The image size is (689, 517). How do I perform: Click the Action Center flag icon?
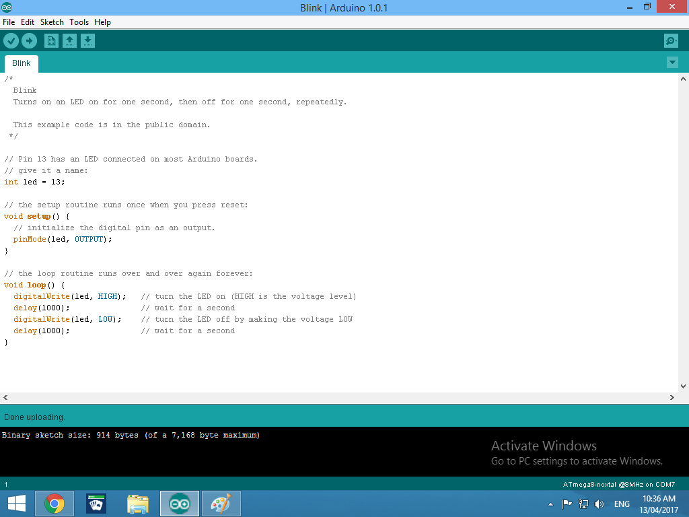[567, 504]
